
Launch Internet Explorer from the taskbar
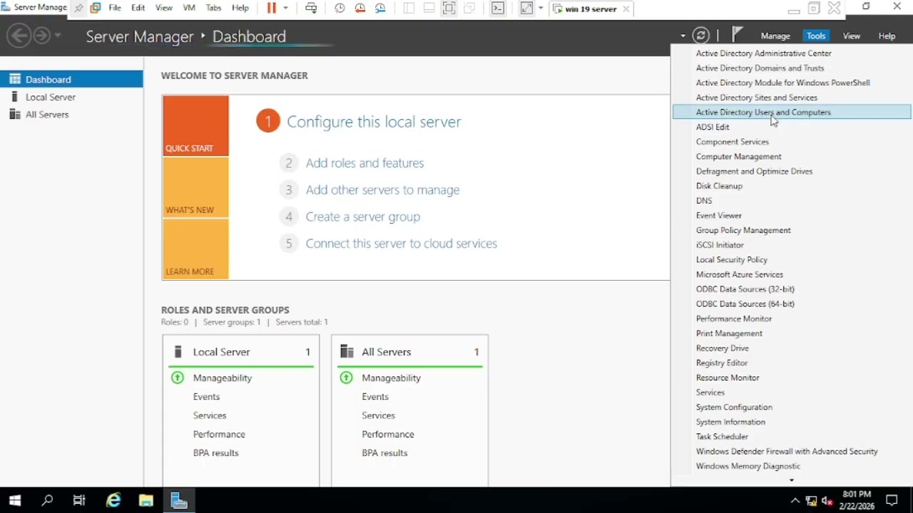(113, 500)
